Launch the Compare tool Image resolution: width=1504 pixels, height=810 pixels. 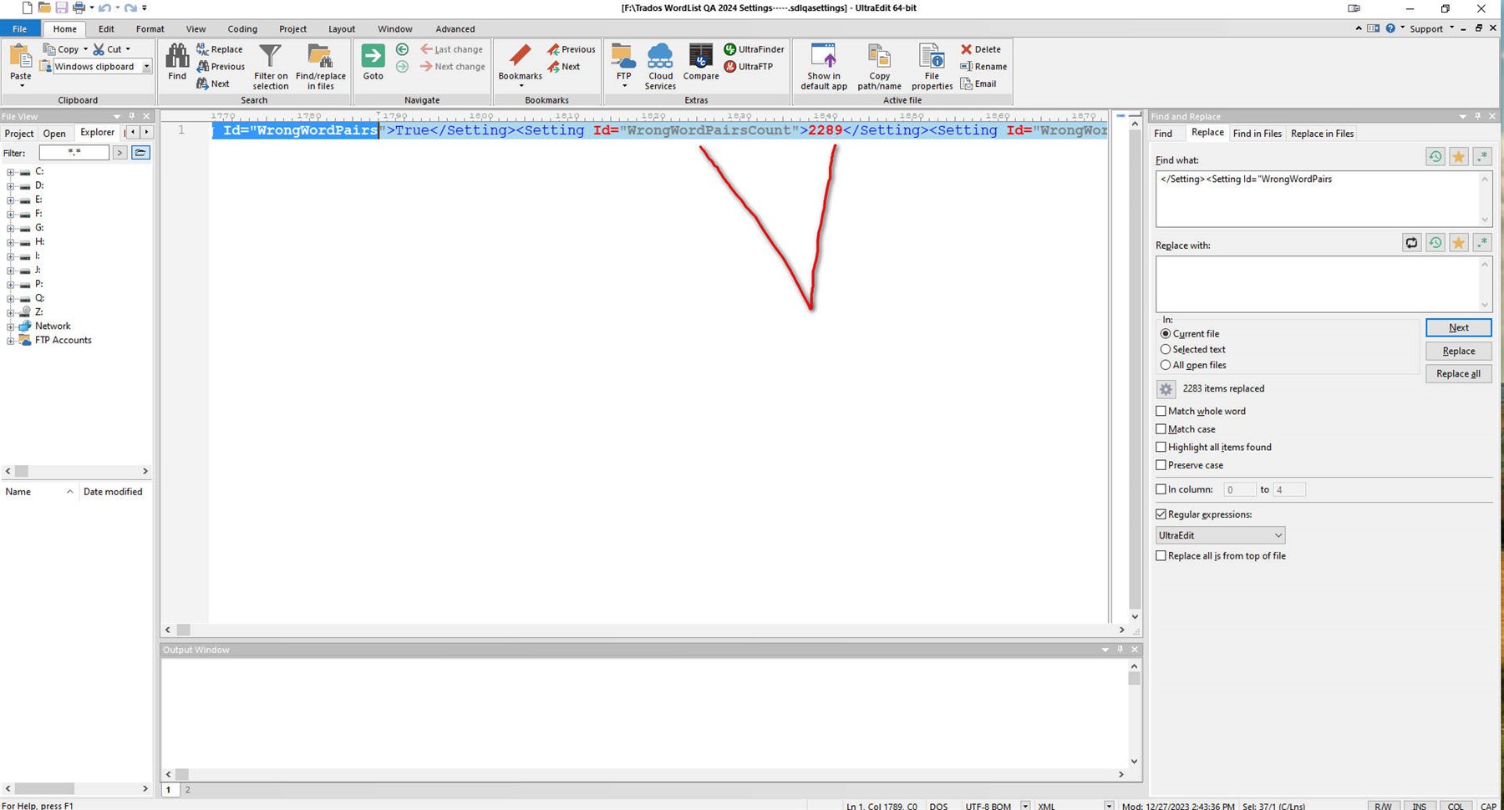tap(701, 62)
